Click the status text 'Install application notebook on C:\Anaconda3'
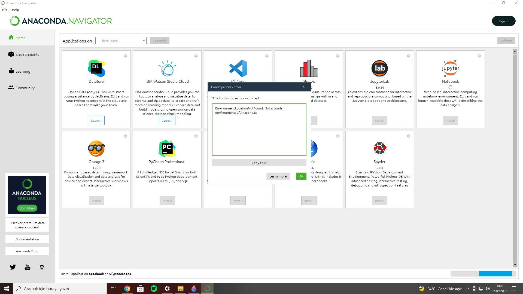This screenshot has height=294, width=523. click(x=96, y=274)
